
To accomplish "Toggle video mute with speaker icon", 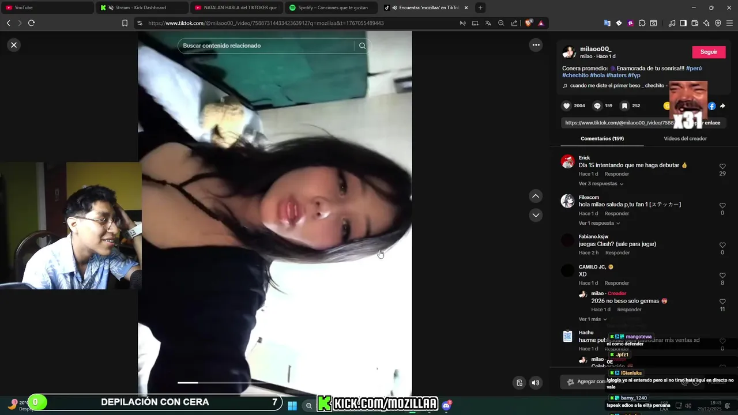I will click(x=536, y=383).
